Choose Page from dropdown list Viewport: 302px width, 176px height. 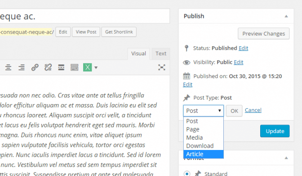pos(204,129)
